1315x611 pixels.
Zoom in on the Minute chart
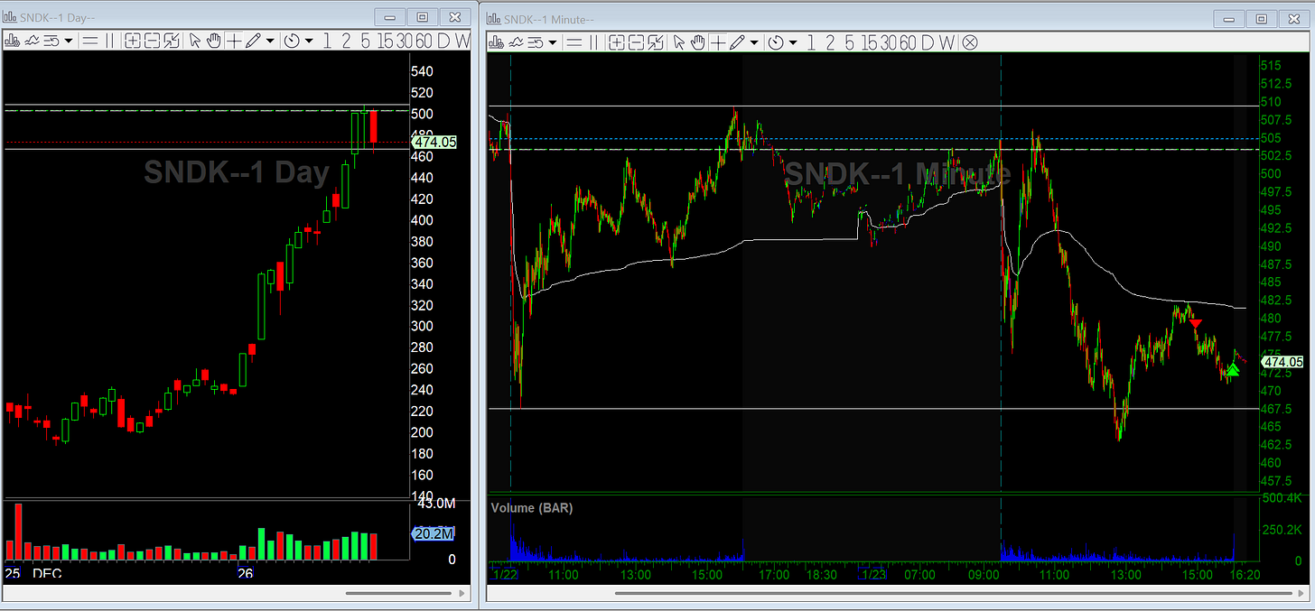617,41
